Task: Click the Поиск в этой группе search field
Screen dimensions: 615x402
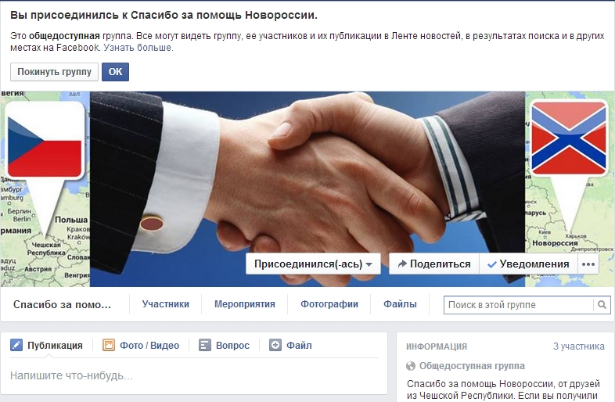Action: point(519,305)
